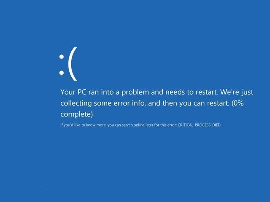Click the word "complete)" on the third line
The image size is (270, 202).
point(77,114)
